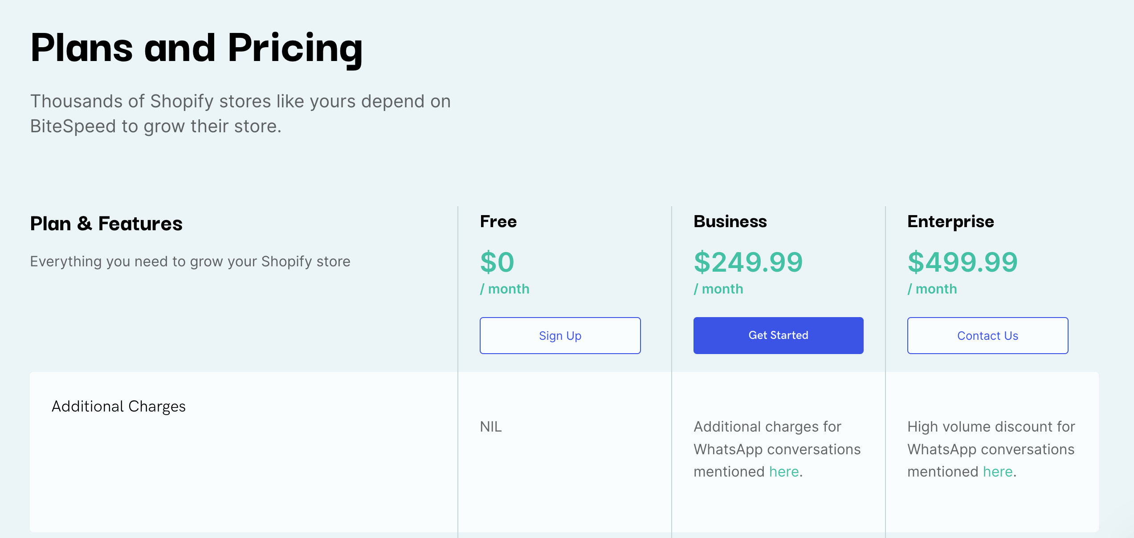Click the $0 per month price
This screenshot has height=538, width=1134.
[x=497, y=262]
